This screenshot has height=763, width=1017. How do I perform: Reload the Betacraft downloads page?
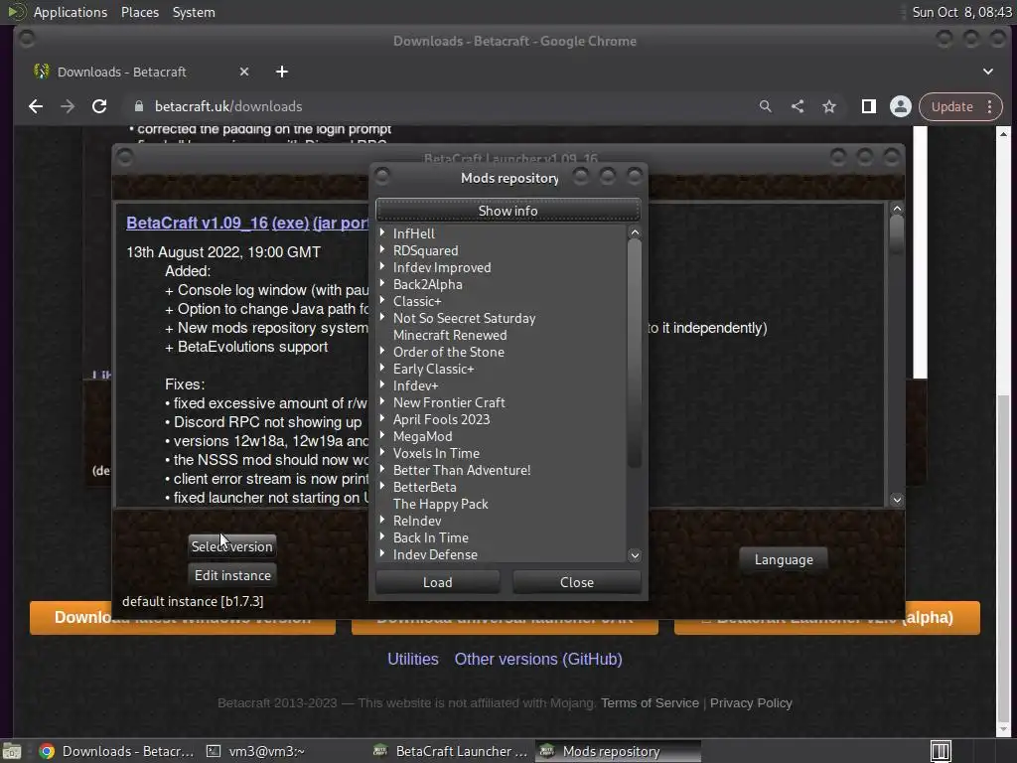[99, 106]
